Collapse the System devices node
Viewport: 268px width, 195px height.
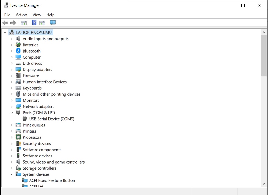(x=12, y=174)
